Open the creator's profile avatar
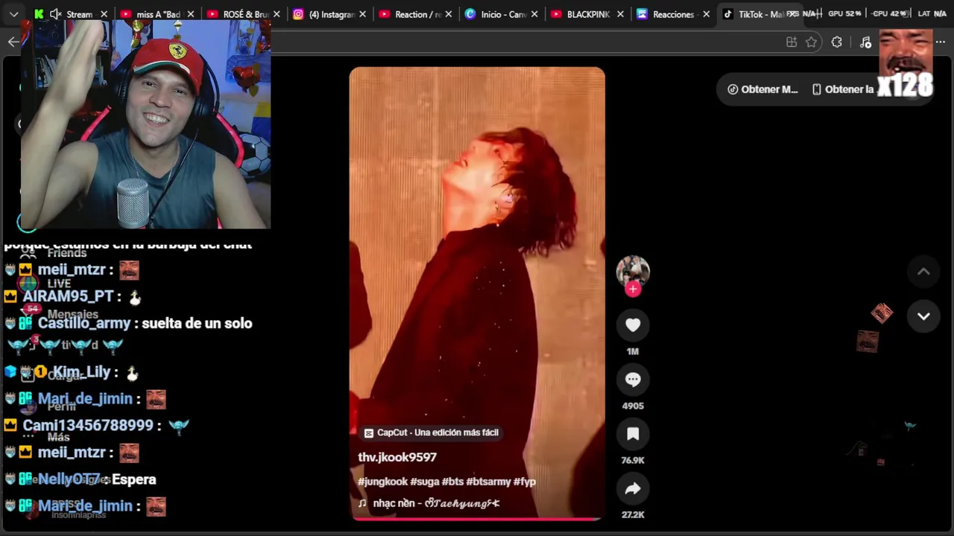Image resolution: width=954 pixels, height=536 pixels. 633,271
